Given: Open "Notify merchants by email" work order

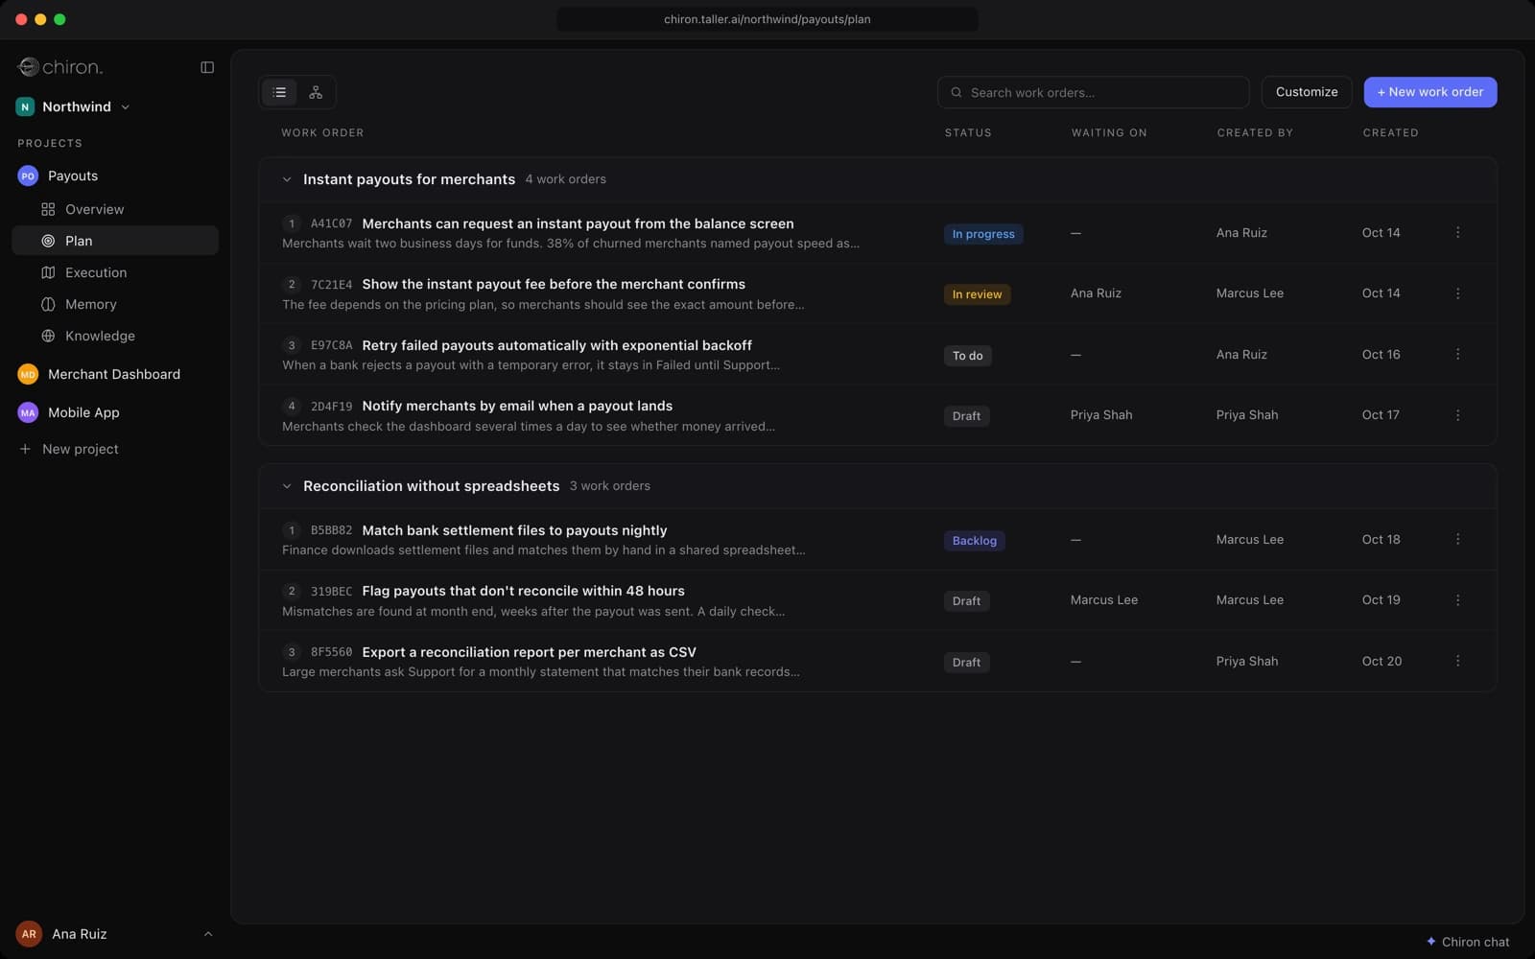Looking at the screenshot, I should pyautogui.click(x=517, y=406).
